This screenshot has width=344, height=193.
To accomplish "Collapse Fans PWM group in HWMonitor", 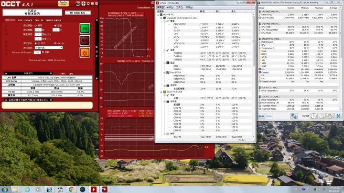I will (164, 72).
